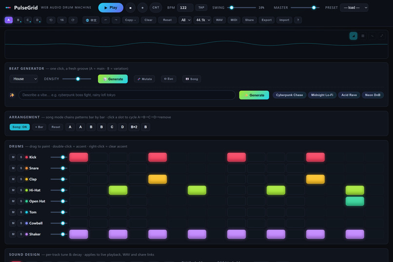This screenshot has width=393, height=262.
Task: Click the round record button
Action: coord(142,8)
